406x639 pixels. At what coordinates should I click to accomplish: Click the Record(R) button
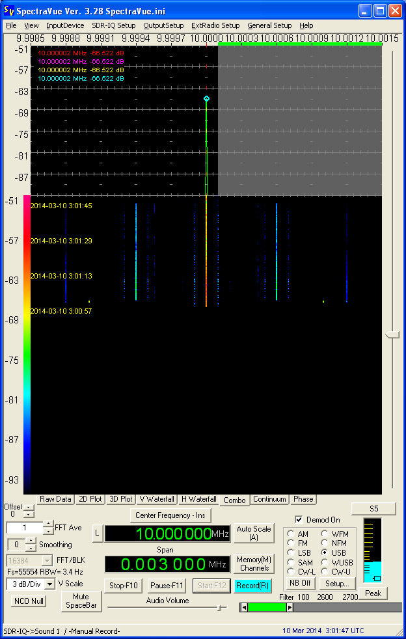pos(252,586)
